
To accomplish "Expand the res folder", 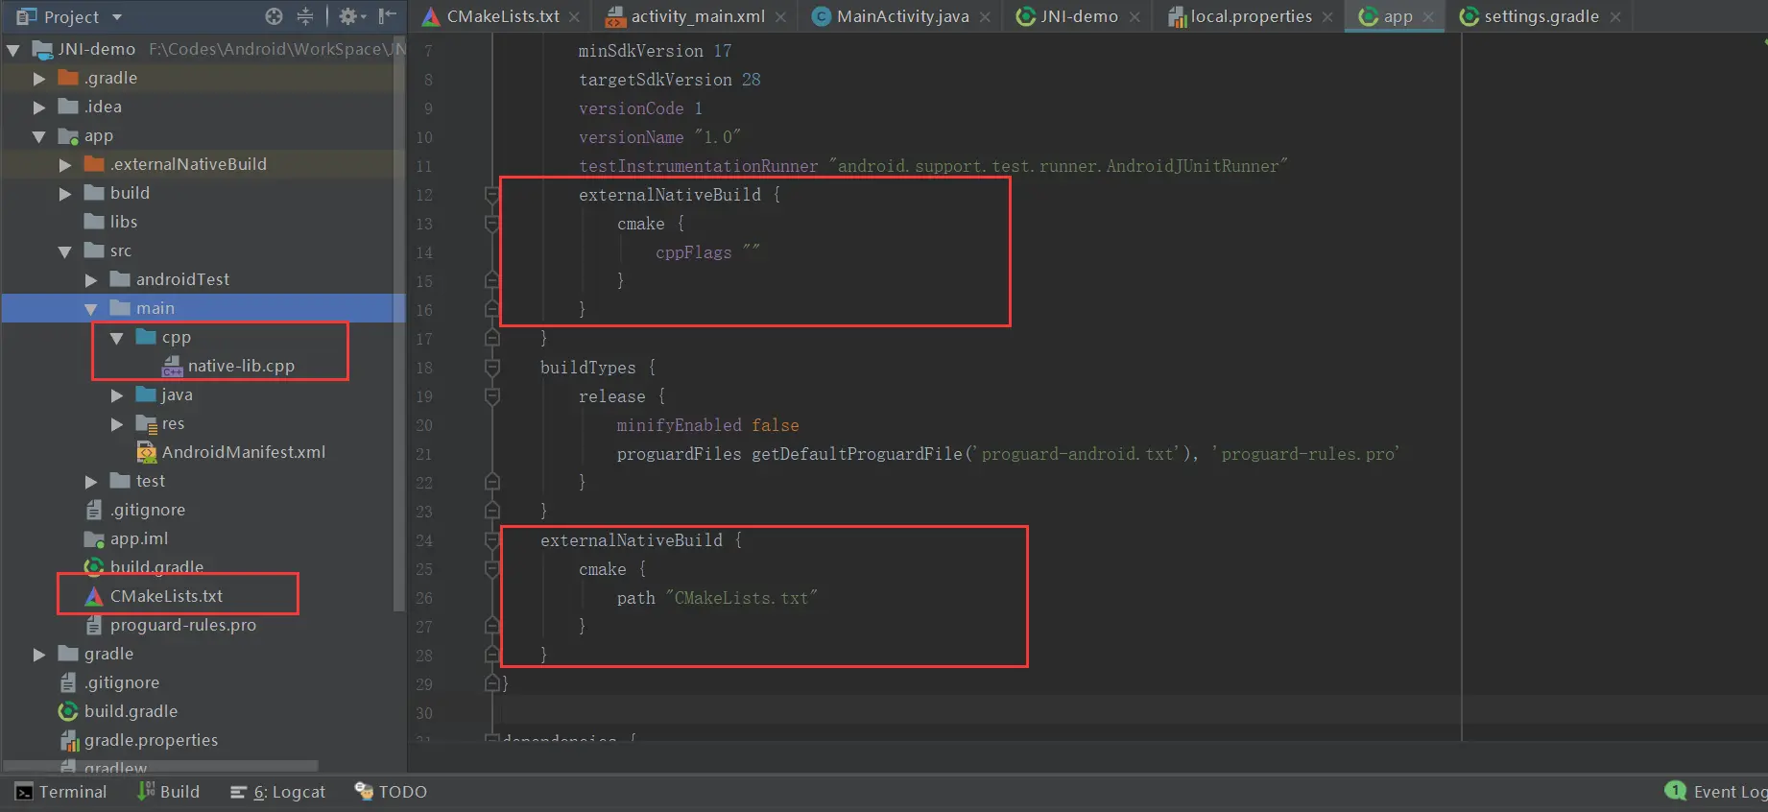I will point(117,424).
